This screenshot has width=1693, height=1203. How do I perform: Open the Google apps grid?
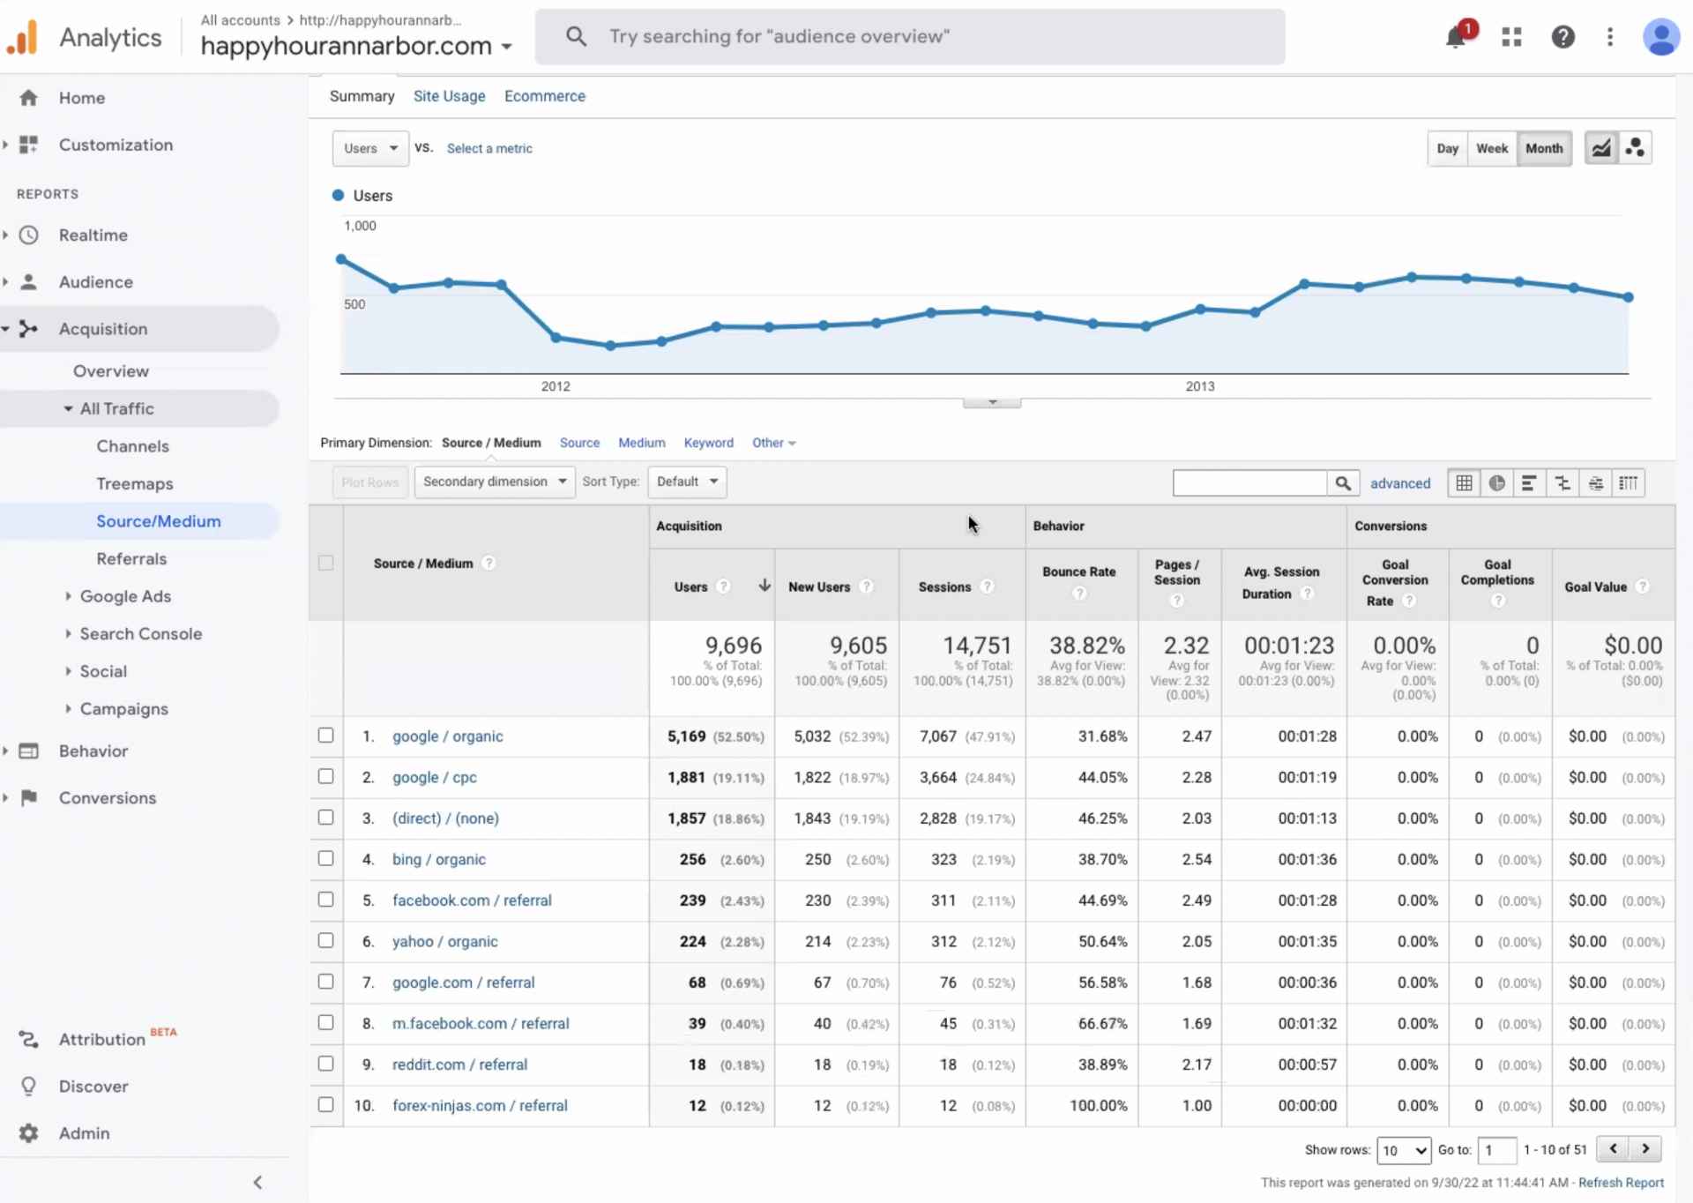click(x=1510, y=36)
